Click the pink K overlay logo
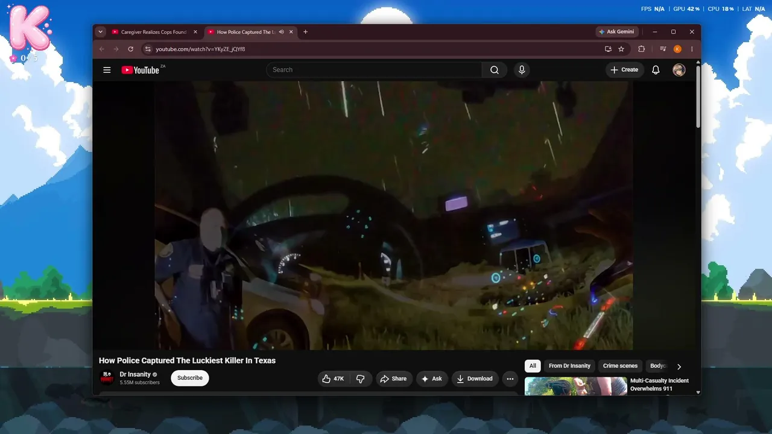Viewport: 772px width, 434px height. (x=30, y=28)
